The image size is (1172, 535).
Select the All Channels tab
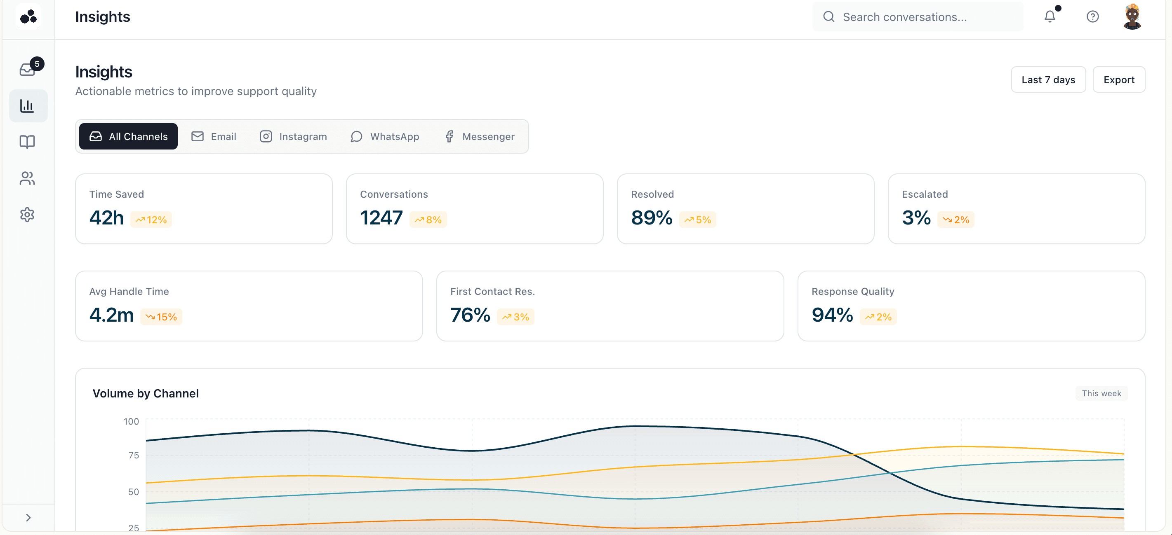pyautogui.click(x=128, y=136)
